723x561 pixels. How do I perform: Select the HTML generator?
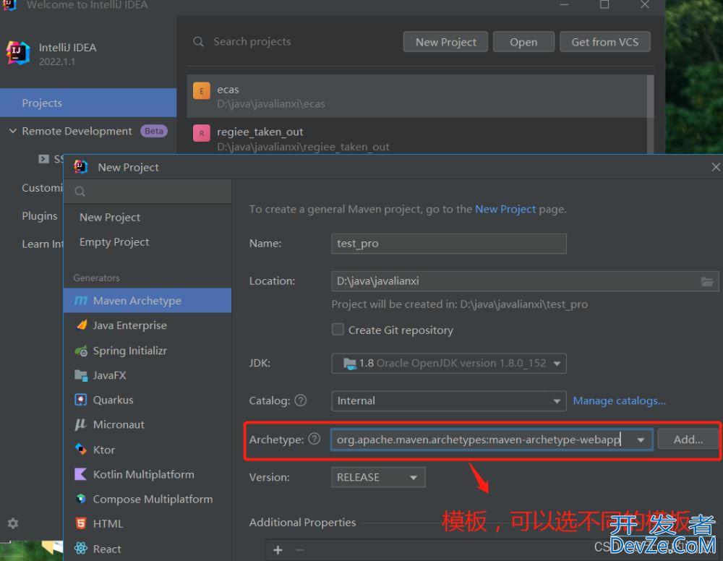[147, 523]
